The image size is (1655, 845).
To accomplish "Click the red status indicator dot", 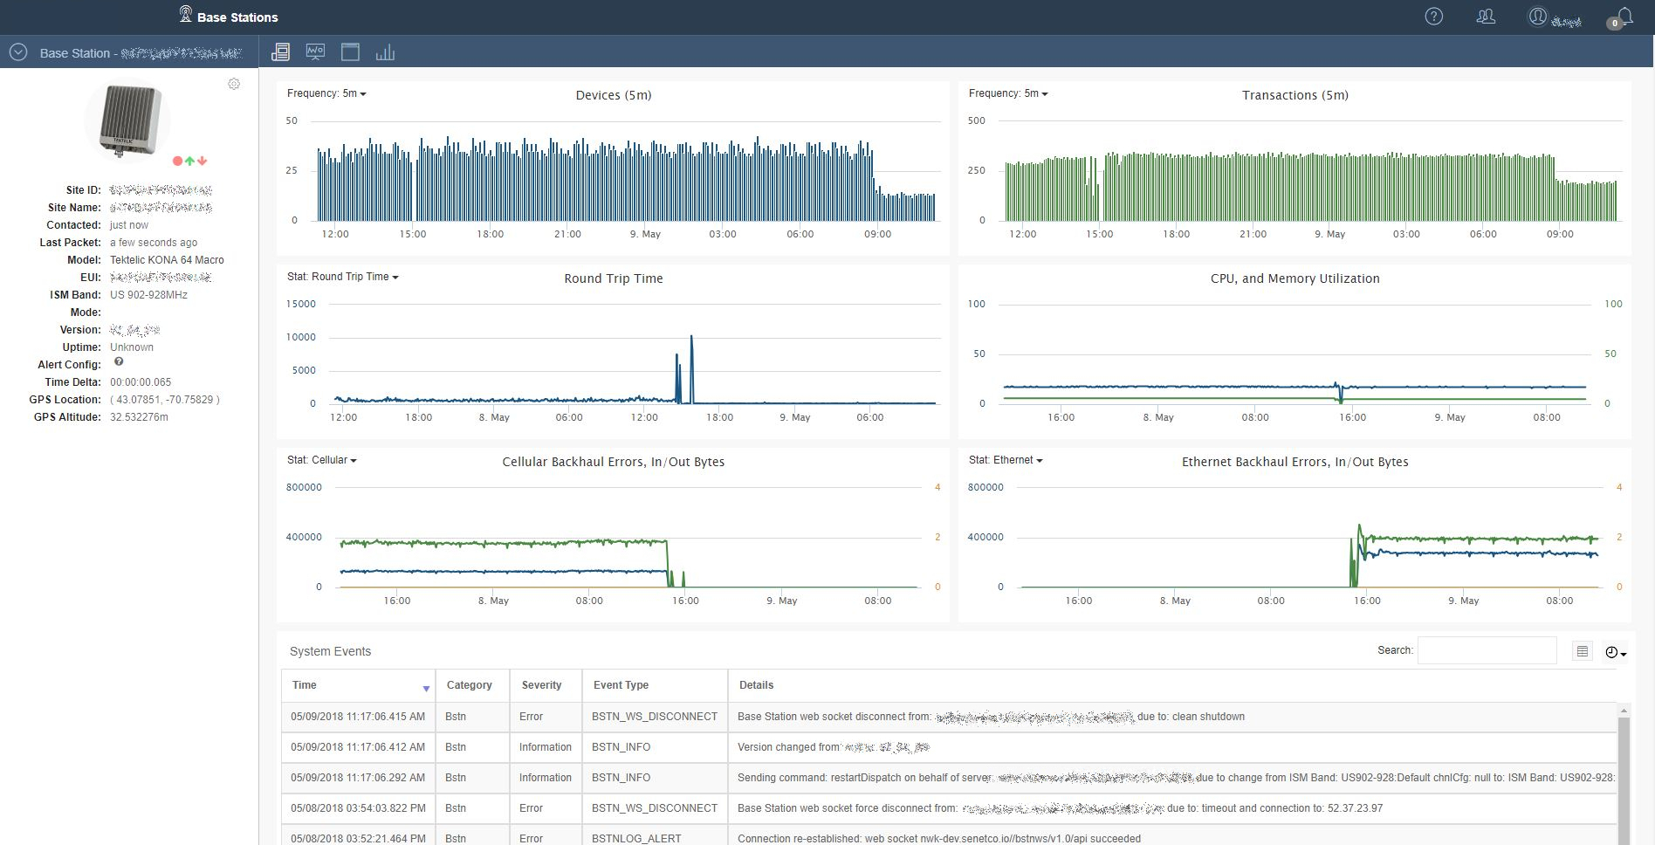I will 177,161.
